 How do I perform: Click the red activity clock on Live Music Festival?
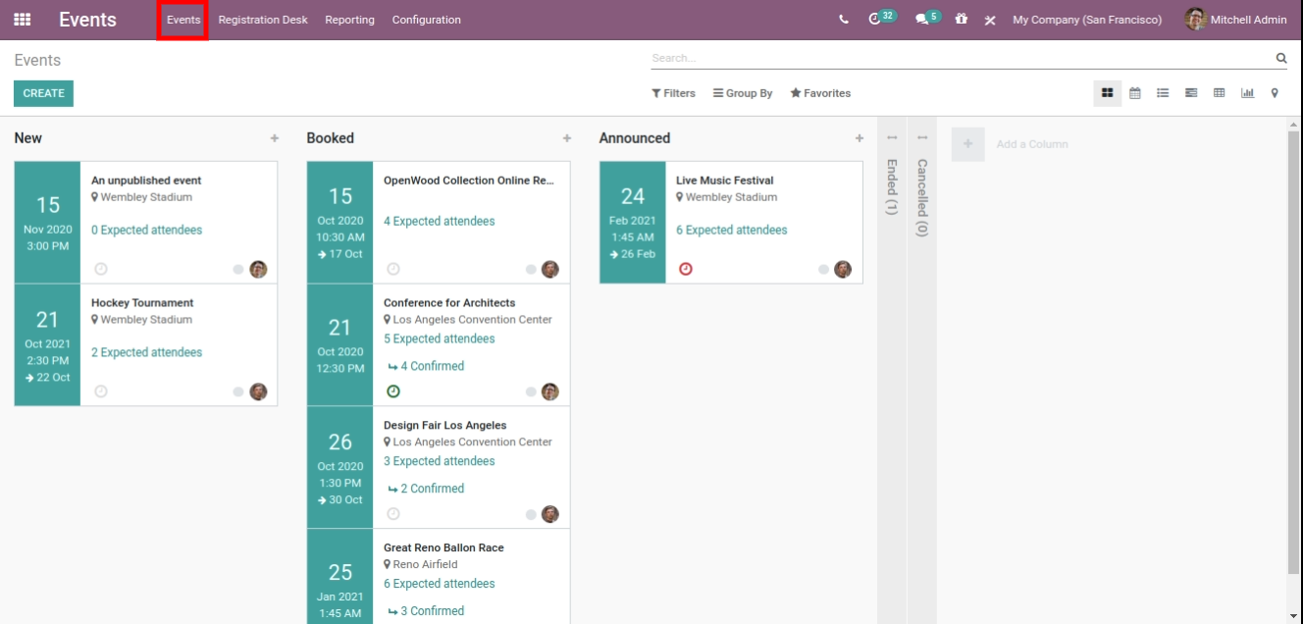pyautogui.click(x=686, y=269)
